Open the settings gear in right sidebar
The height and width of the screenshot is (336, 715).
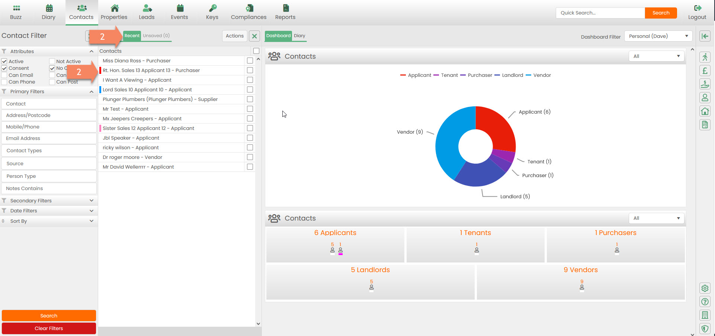[x=705, y=288]
